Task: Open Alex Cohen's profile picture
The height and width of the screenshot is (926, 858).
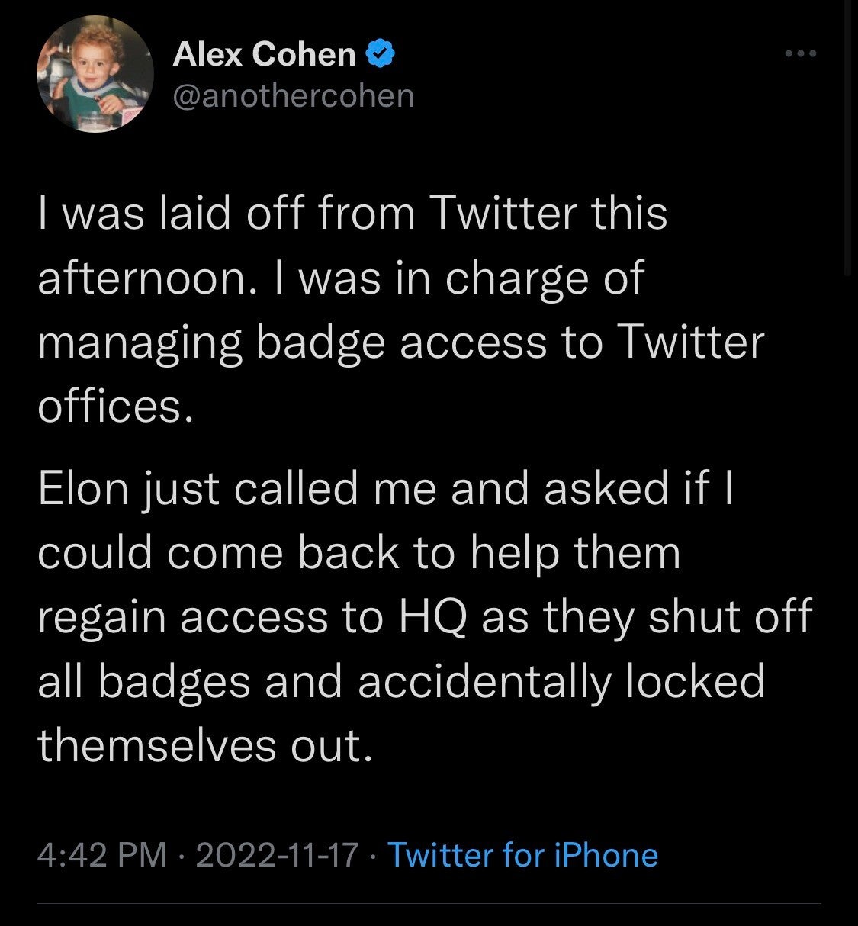Action: click(95, 73)
